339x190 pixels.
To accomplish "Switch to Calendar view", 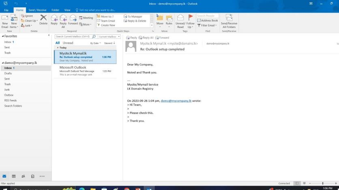I will click(x=14, y=176).
